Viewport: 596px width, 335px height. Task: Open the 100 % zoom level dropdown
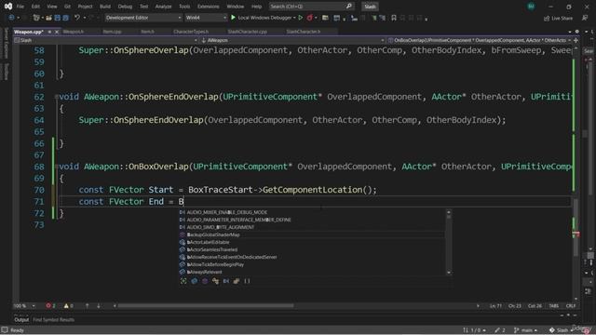tap(24, 306)
